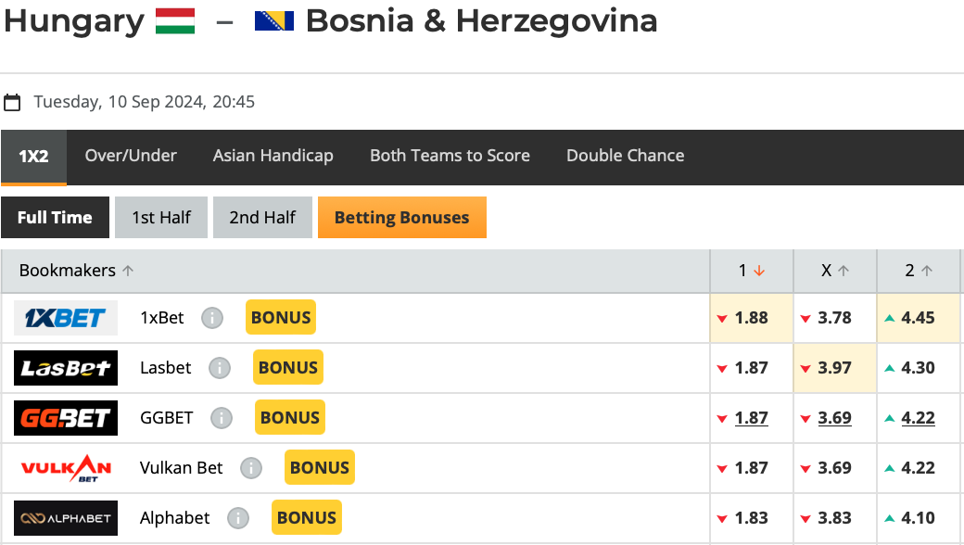The height and width of the screenshot is (545, 964).
Task: Open the 1XBET logo
Action: click(x=66, y=318)
